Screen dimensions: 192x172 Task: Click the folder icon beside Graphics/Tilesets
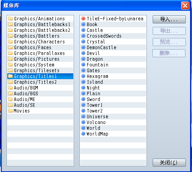click(10, 70)
